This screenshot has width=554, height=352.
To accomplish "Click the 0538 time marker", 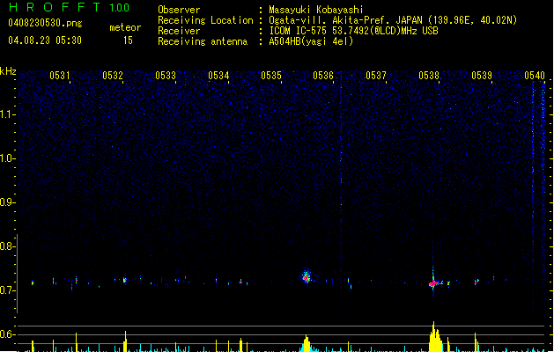I will 429,76.
